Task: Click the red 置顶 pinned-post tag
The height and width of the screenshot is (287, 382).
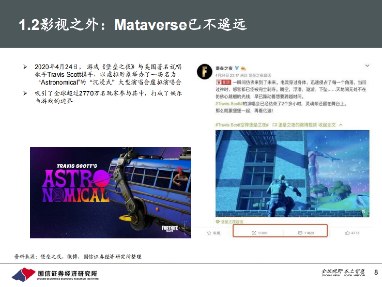Action: pyautogui.click(x=223, y=82)
